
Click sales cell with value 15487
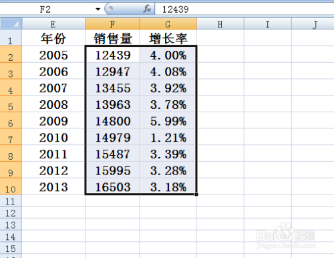[112, 153]
